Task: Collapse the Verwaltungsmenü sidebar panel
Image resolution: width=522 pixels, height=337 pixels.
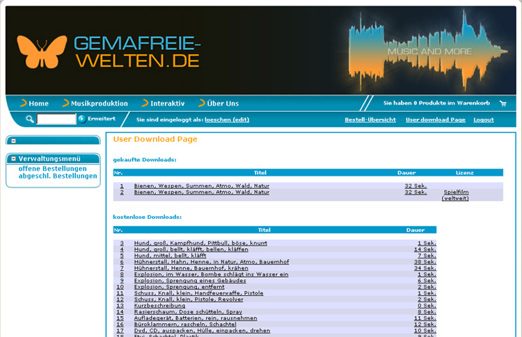Action: (x=14, y=159)
